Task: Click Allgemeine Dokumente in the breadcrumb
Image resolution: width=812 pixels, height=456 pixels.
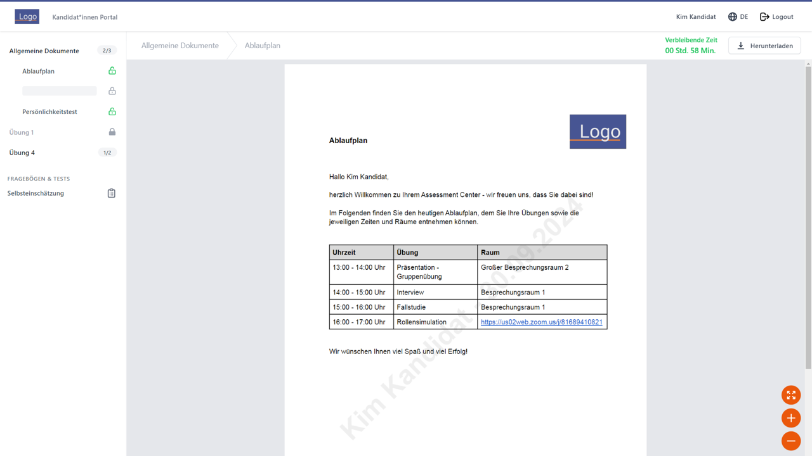Action: coord(180,46)
